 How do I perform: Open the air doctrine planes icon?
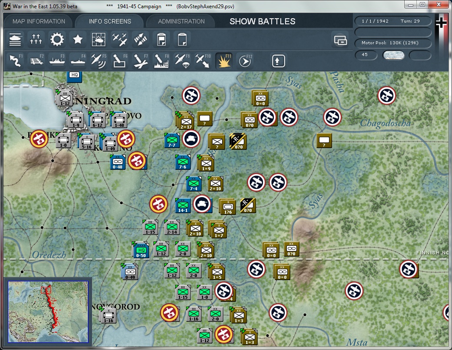click(x=120, y=40)
